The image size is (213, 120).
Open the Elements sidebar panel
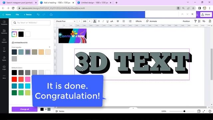click(x=4, y=32)
